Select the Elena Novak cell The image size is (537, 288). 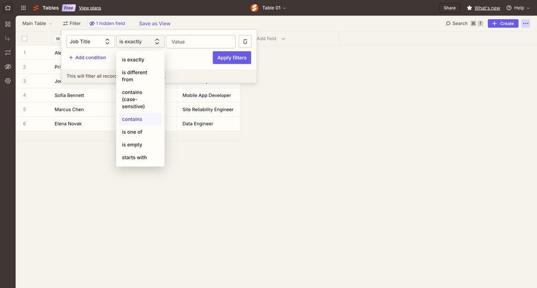(x=81, y=124)
